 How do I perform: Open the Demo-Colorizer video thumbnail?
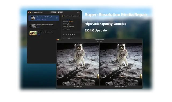(x=33, y=26)
